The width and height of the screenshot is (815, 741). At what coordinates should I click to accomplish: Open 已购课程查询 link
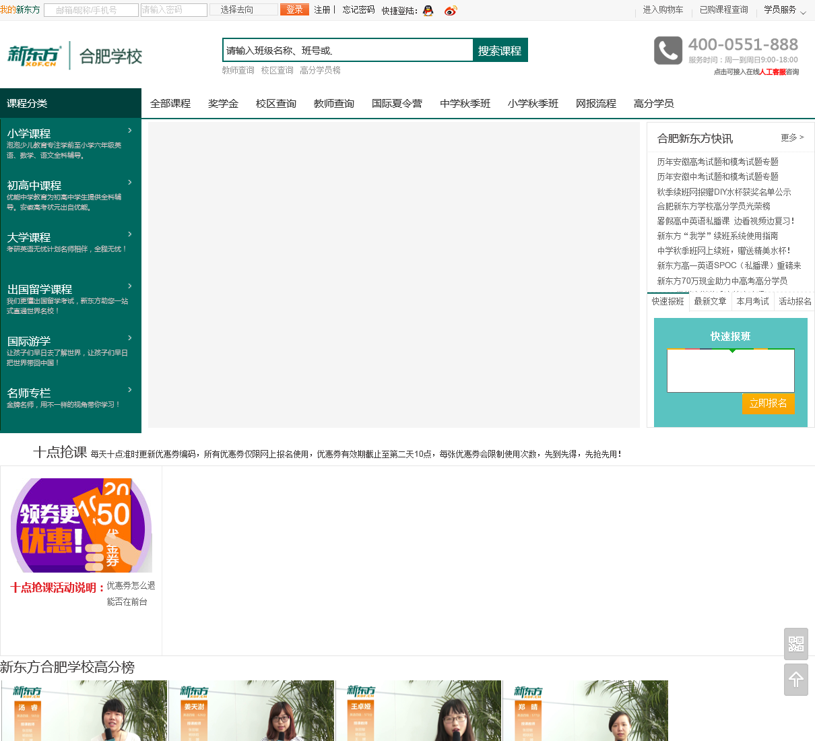[x=724, y=10]
